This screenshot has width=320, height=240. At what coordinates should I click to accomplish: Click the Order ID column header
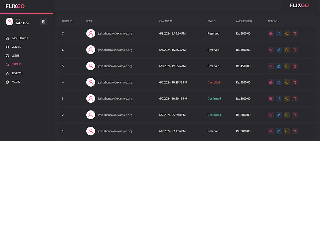pos(67,21)
